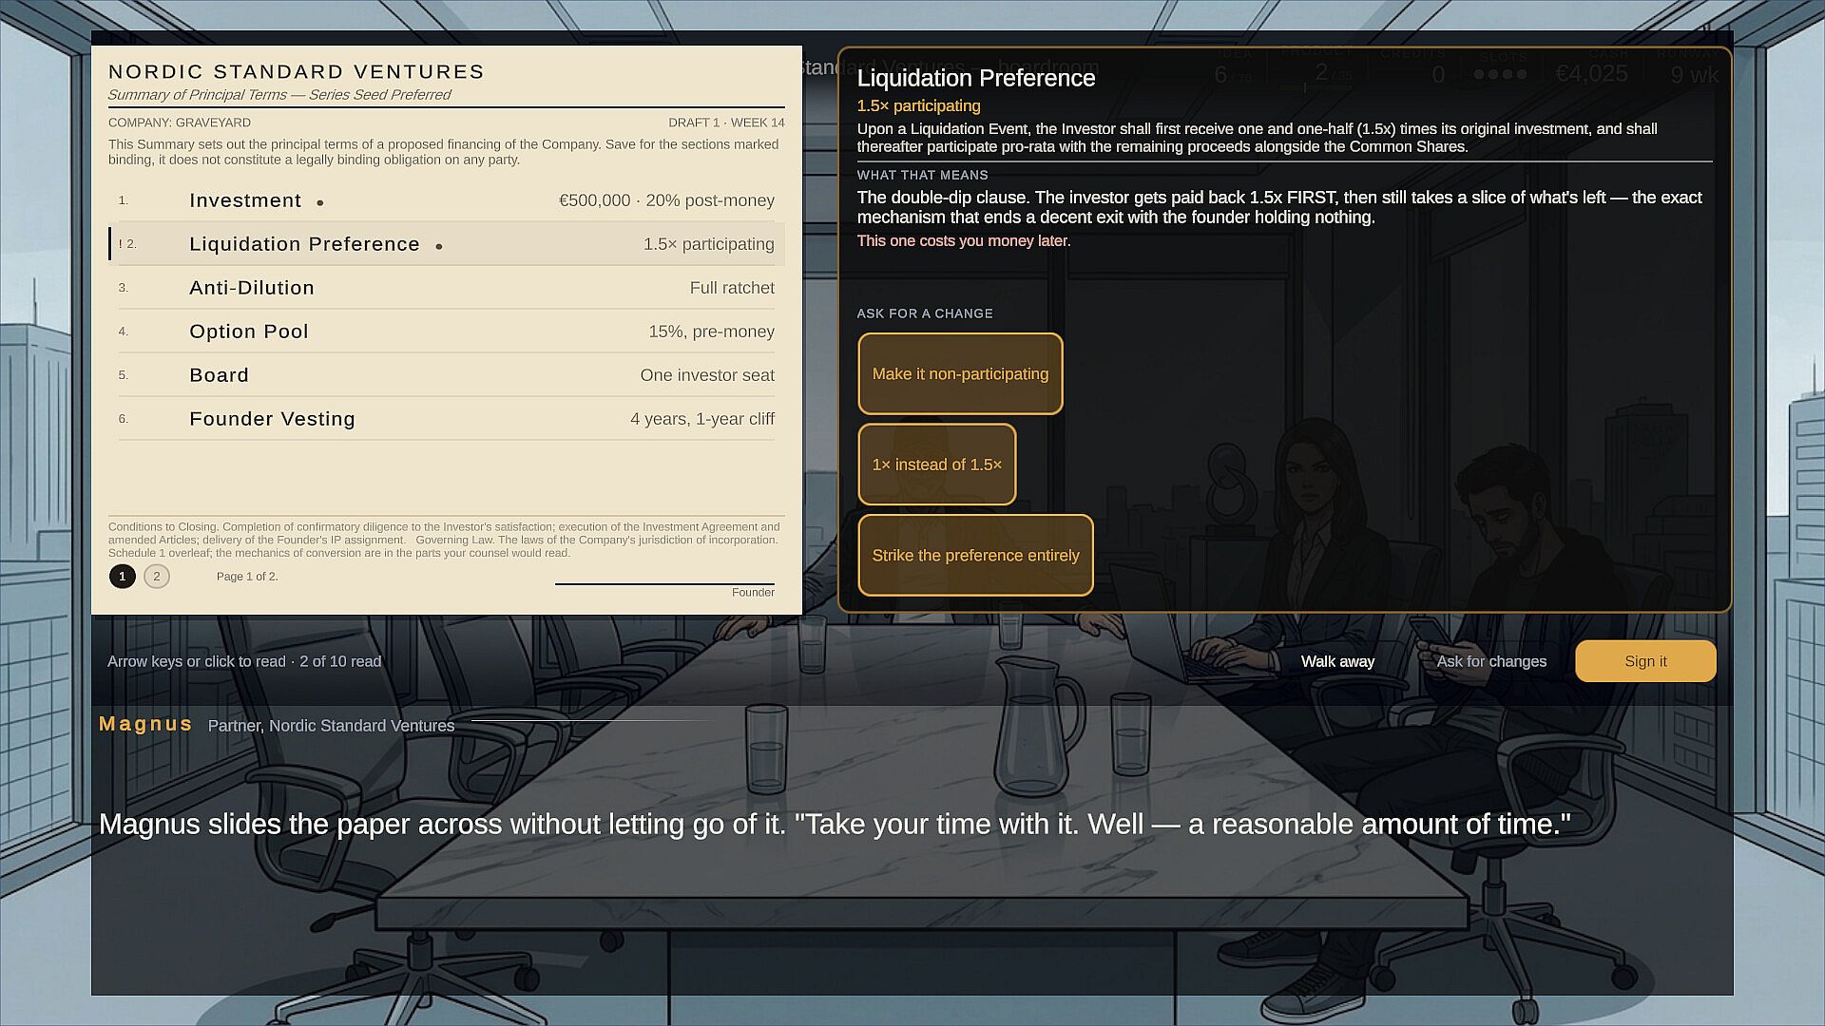Click the '2 of 10 read' progress text
Viewport: 1825px width, 1026px height.
(x=340, y=661)
